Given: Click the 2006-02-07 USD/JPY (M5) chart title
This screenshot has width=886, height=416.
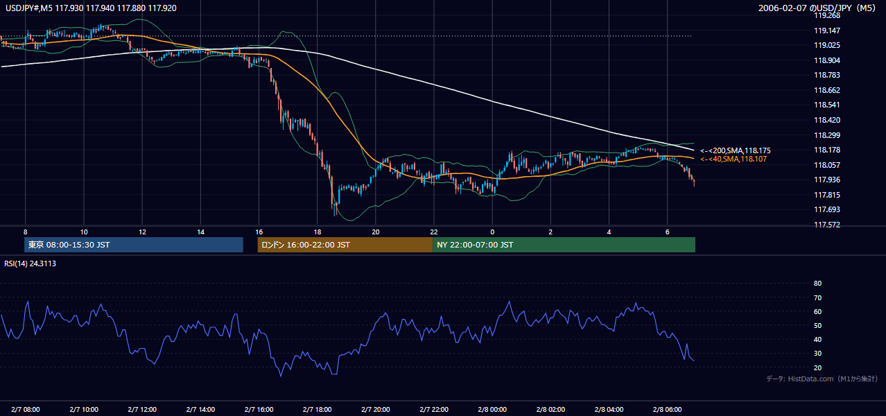Looking at the screenshot, I should click(818, 8).
